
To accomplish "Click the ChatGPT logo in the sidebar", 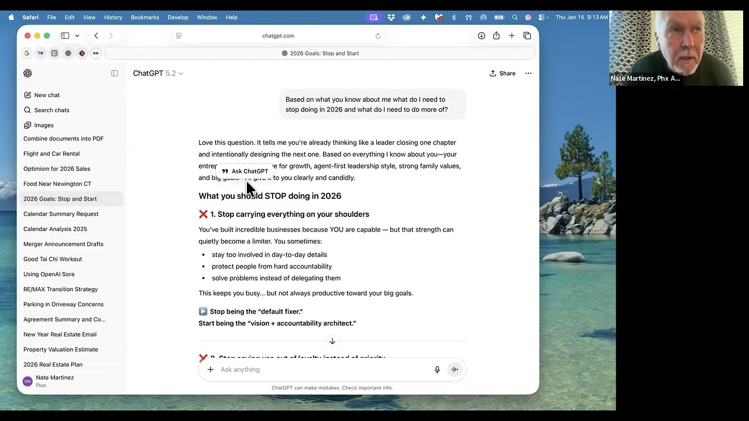I will 28,73.
